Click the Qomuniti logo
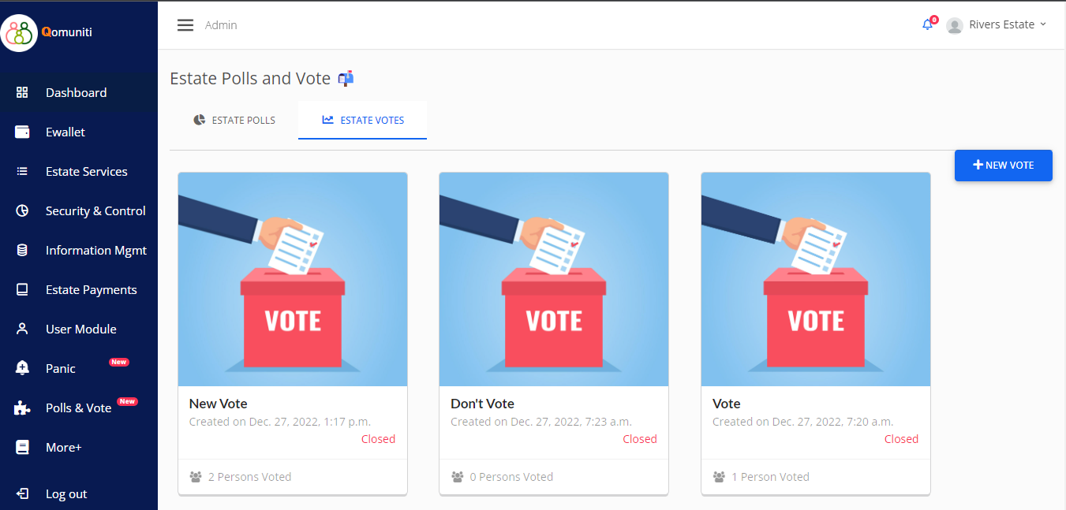Viewport: 1066px width, 510px height. [20, 33]
